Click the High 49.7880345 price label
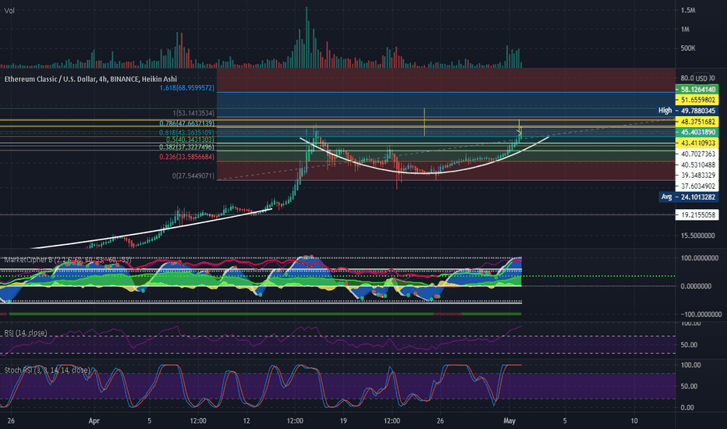727x429 pixels. pos(687,111)
